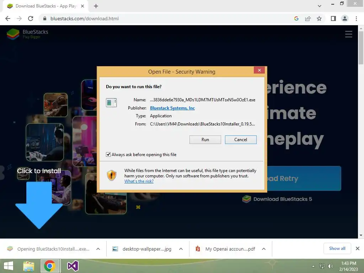Click the Chrome taskbar icon
Viewport: 364px width, 273px height.
click(50, 266)
